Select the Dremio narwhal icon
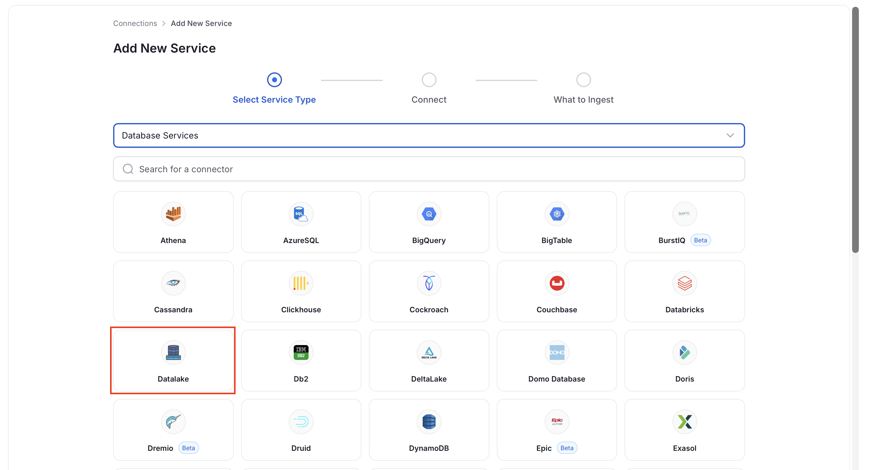Image resolution: width=870 pixels, height=470 pixels. 173,422
